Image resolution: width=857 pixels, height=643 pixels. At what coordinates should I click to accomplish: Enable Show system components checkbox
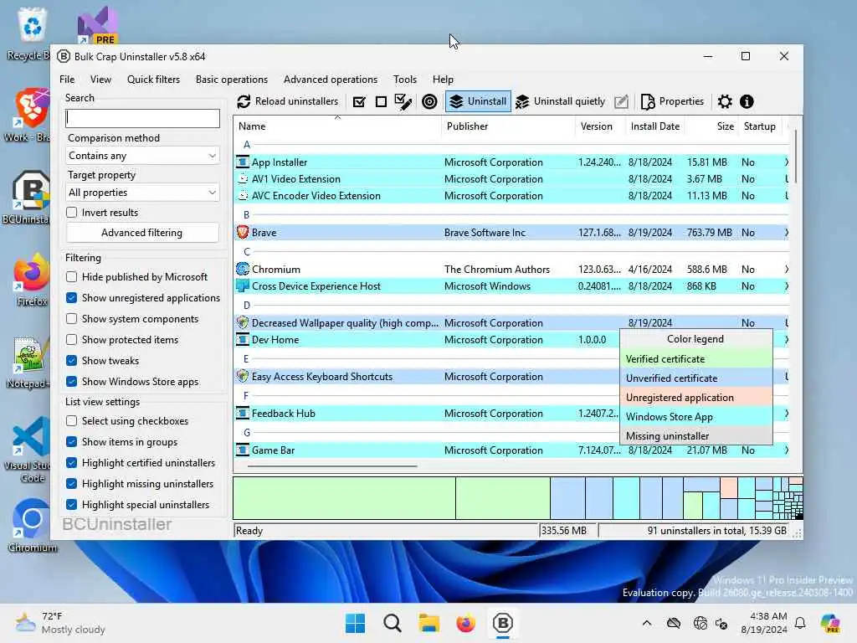tap(72, 319)
